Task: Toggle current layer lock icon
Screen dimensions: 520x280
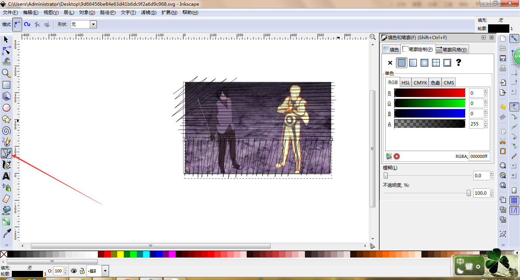Action: [x=82, y=271]
